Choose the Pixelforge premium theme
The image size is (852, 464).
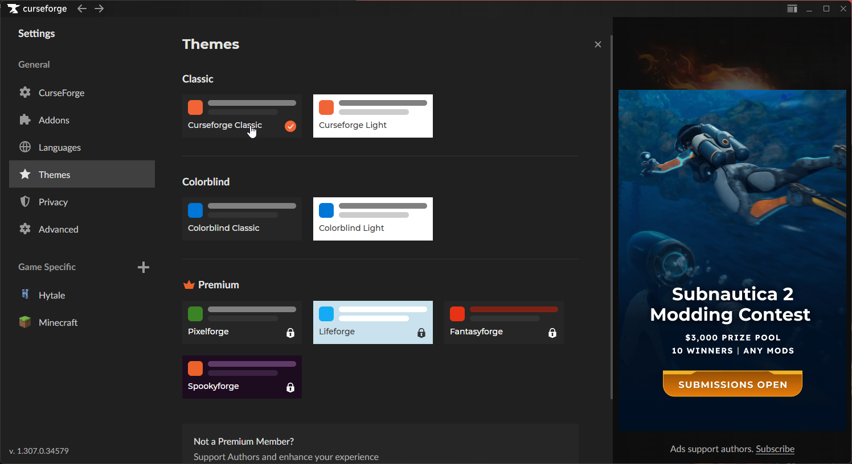point(242,322)
